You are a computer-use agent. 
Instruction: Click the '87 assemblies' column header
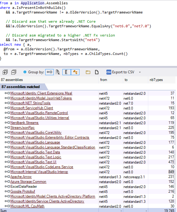(x=49, y=80)
